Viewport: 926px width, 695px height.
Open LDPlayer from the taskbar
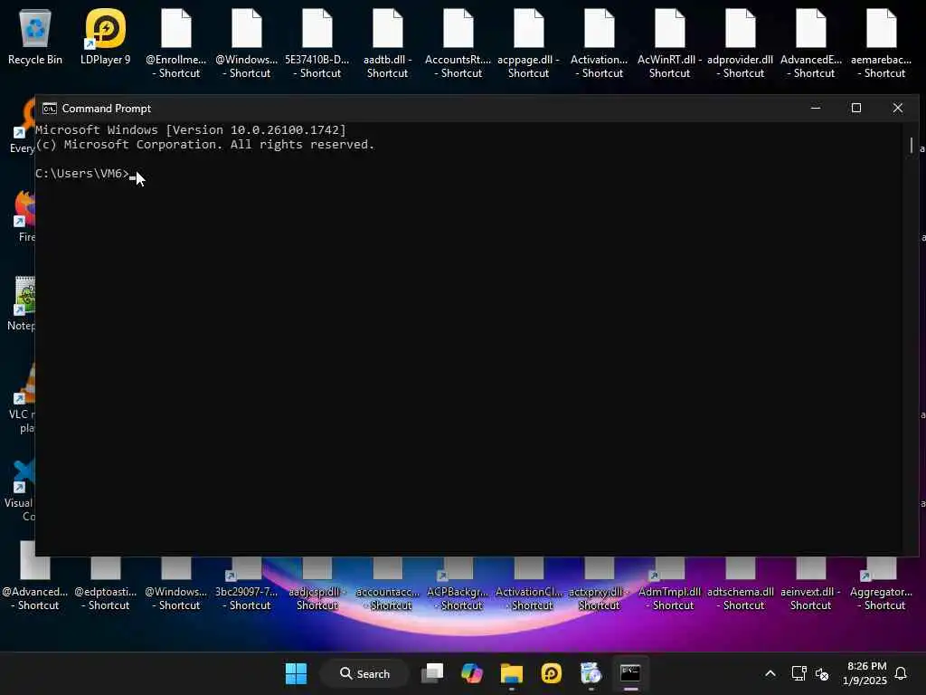[x=551, y=673]
